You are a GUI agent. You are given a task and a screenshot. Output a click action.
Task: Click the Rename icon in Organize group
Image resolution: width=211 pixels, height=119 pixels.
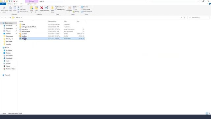46,8
